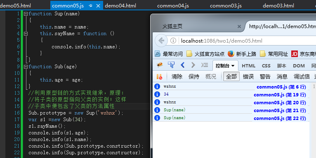Open 控制台 panel dropdown arrow
The image size is (316, 158).
tap(233, 66)
